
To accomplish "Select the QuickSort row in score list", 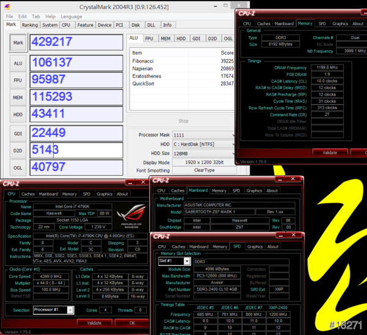I will pos(182,84).
